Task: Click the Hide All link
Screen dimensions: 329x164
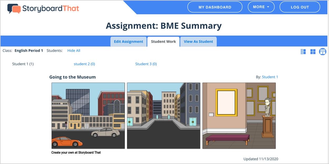Action: tap(74, 50)
